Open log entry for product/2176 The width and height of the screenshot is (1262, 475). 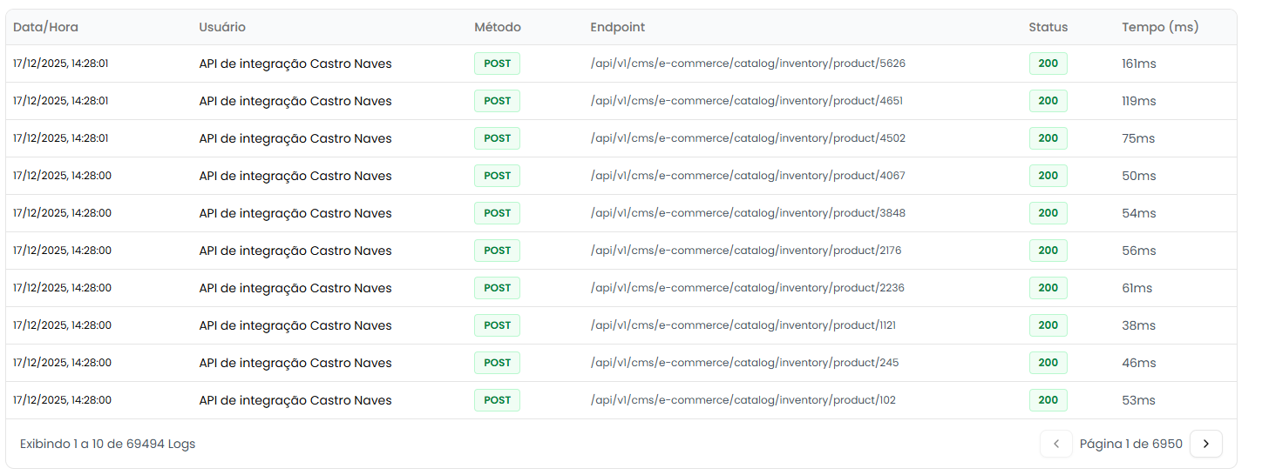(745, 251)
